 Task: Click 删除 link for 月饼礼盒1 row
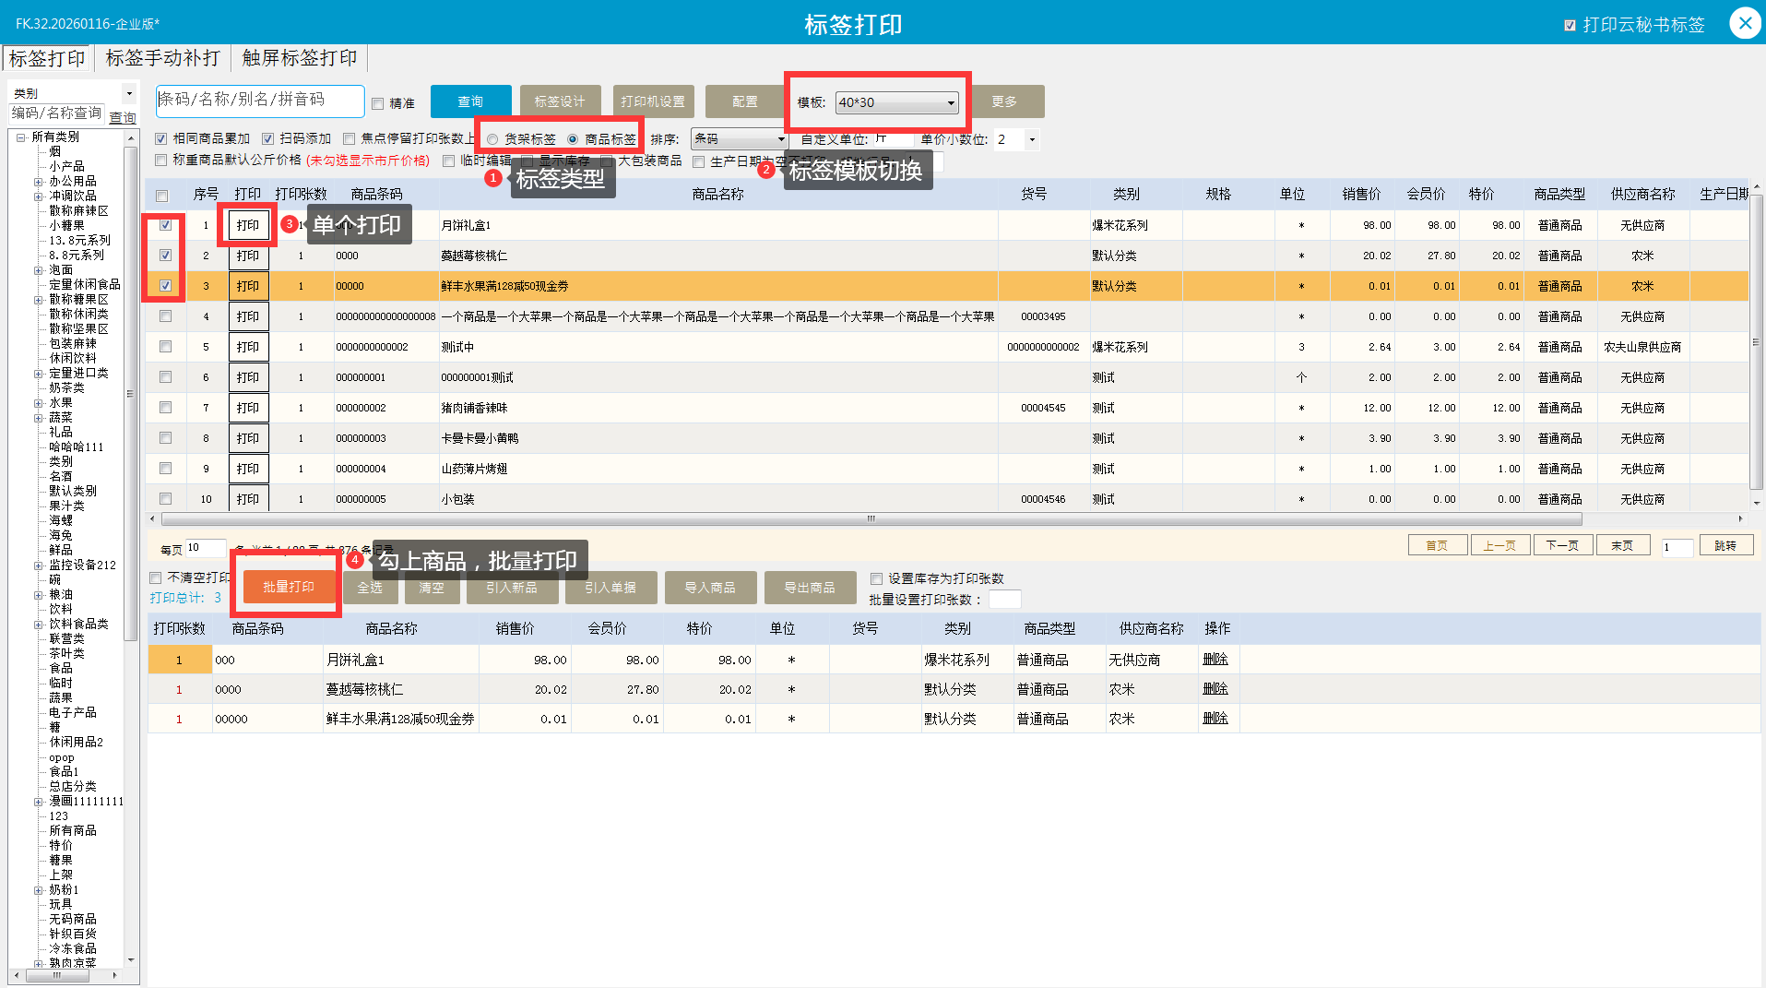pos(1215,660)
